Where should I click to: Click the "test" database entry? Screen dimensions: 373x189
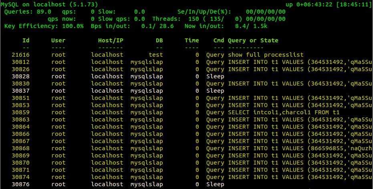(x=155, y=55)
